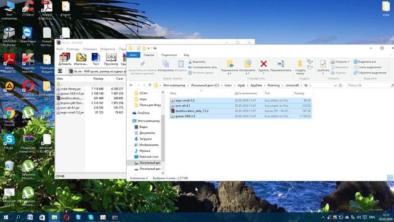Click the taskbar search magnifier icon
Viewport: 394px width, 222px height.
(18, 217)
